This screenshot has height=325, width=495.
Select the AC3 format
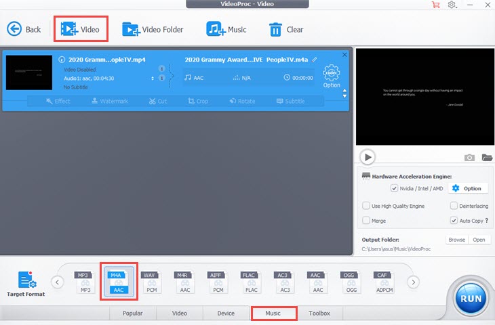(x=285, y=282)
